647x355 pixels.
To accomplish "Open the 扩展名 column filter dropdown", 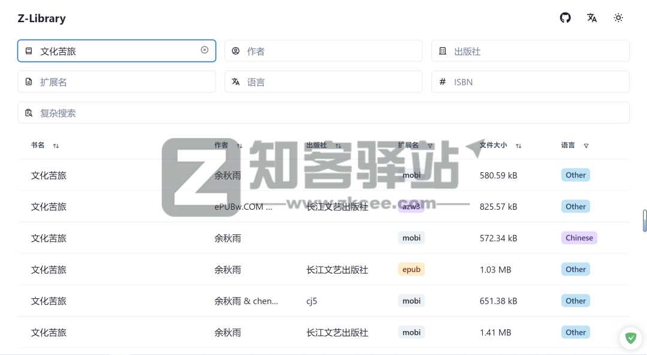I will (430, 145).
